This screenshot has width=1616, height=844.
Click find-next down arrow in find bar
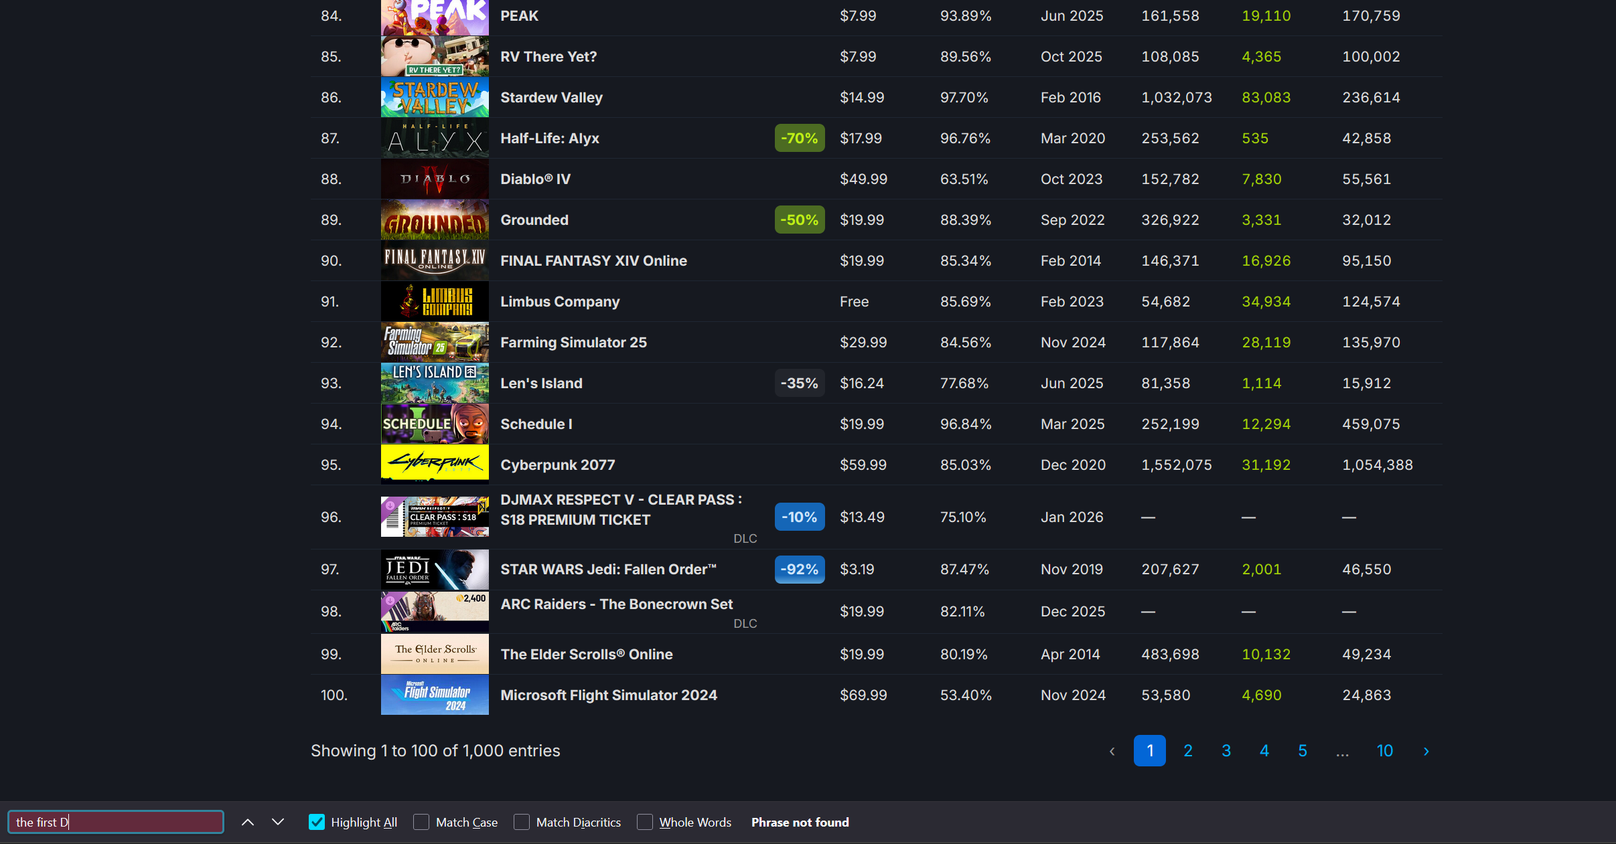(x=278, y=822)
